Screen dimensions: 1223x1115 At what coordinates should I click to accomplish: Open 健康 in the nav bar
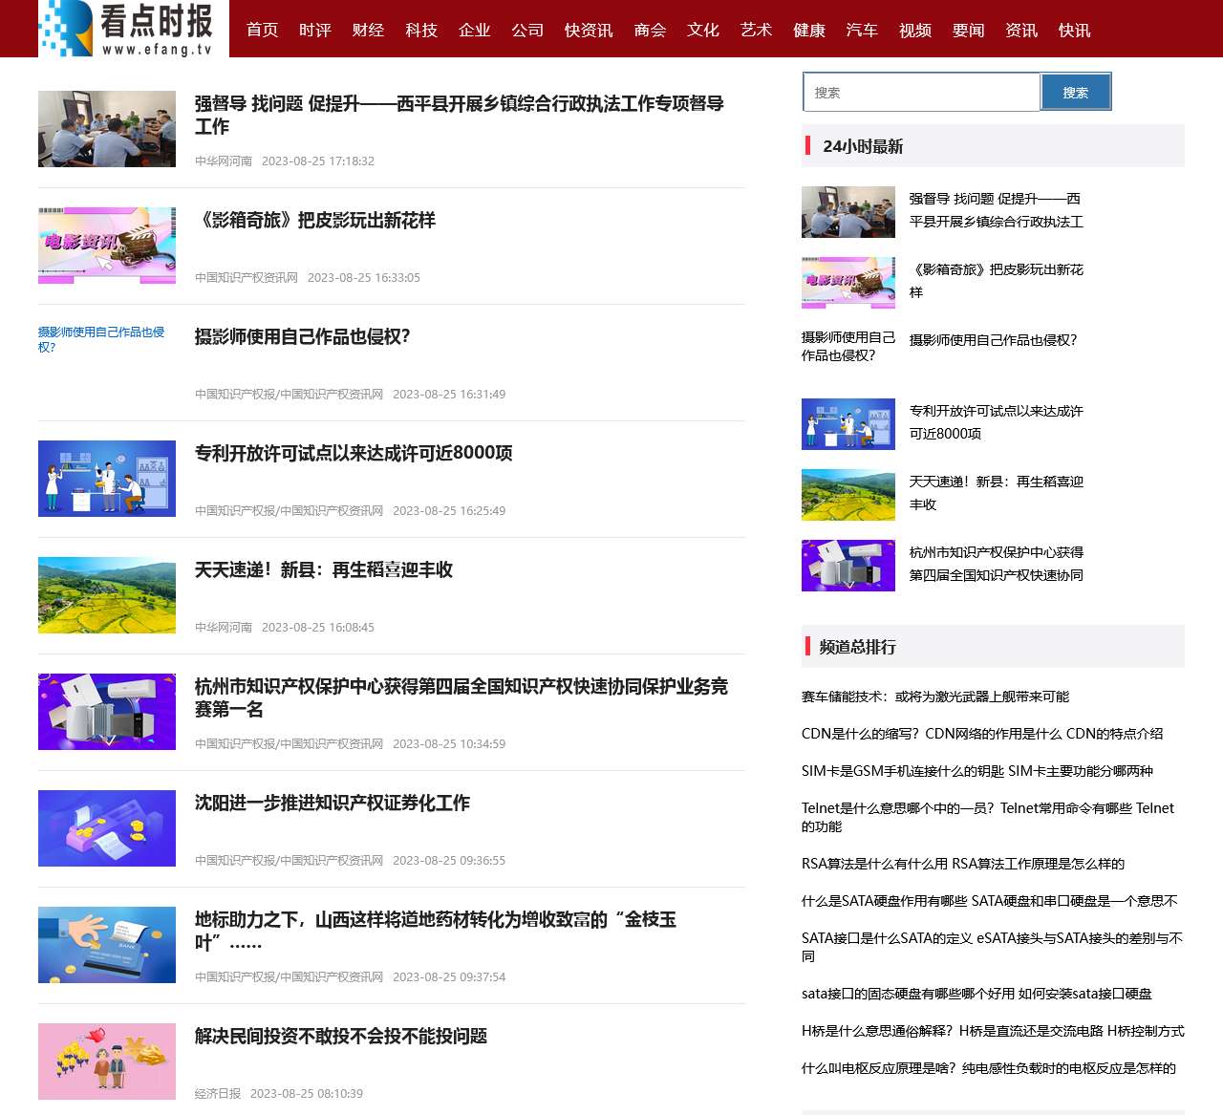809,31
